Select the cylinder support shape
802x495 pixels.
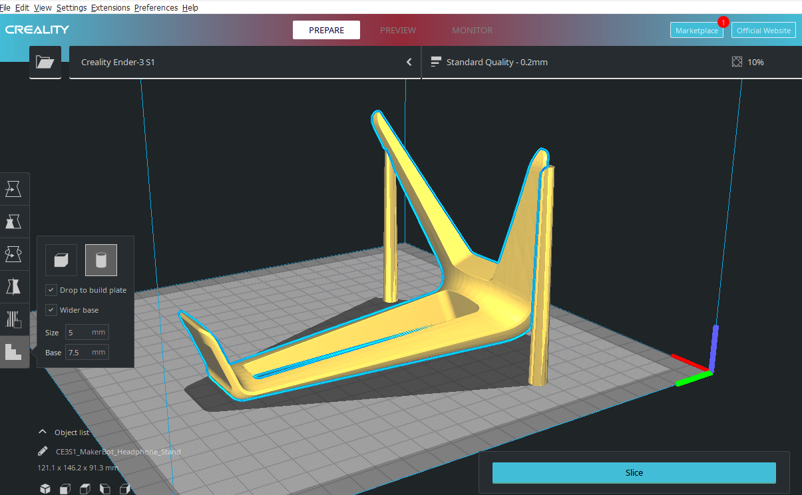coord(101,260)
